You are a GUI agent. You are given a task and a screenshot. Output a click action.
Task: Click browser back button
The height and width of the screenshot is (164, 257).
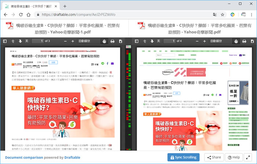(6, 15)
